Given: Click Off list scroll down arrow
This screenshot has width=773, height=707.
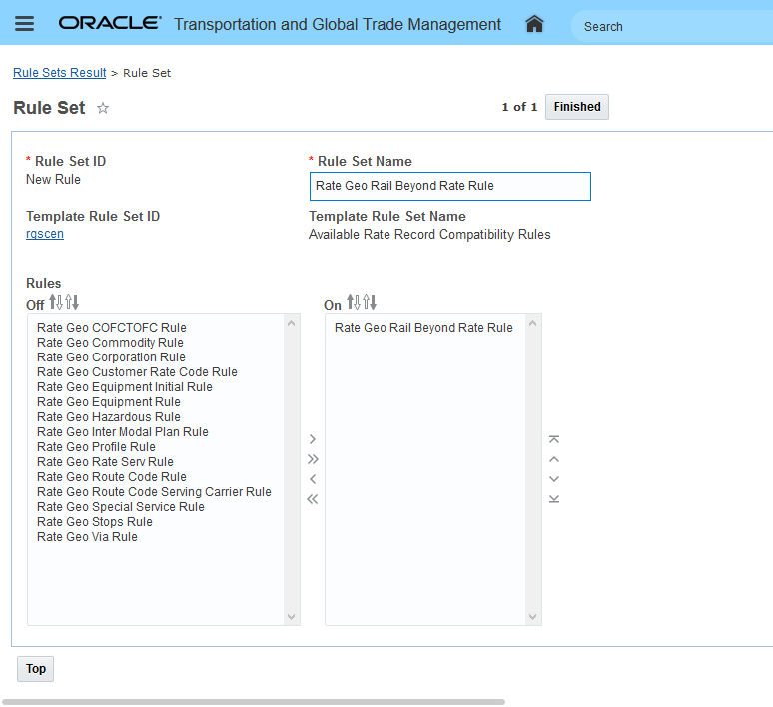Looking at the screenshot, I should (x=291, y=617).
